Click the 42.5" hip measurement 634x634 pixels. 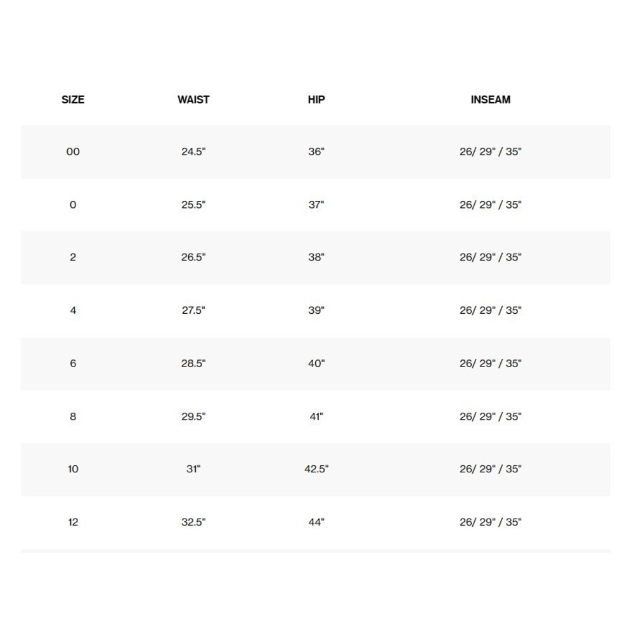316,469
